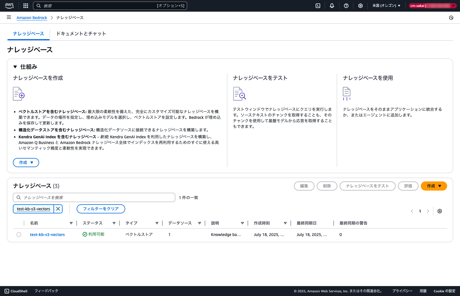
Task: Click the 最終同期日 column header
Action: pos(306,223)
